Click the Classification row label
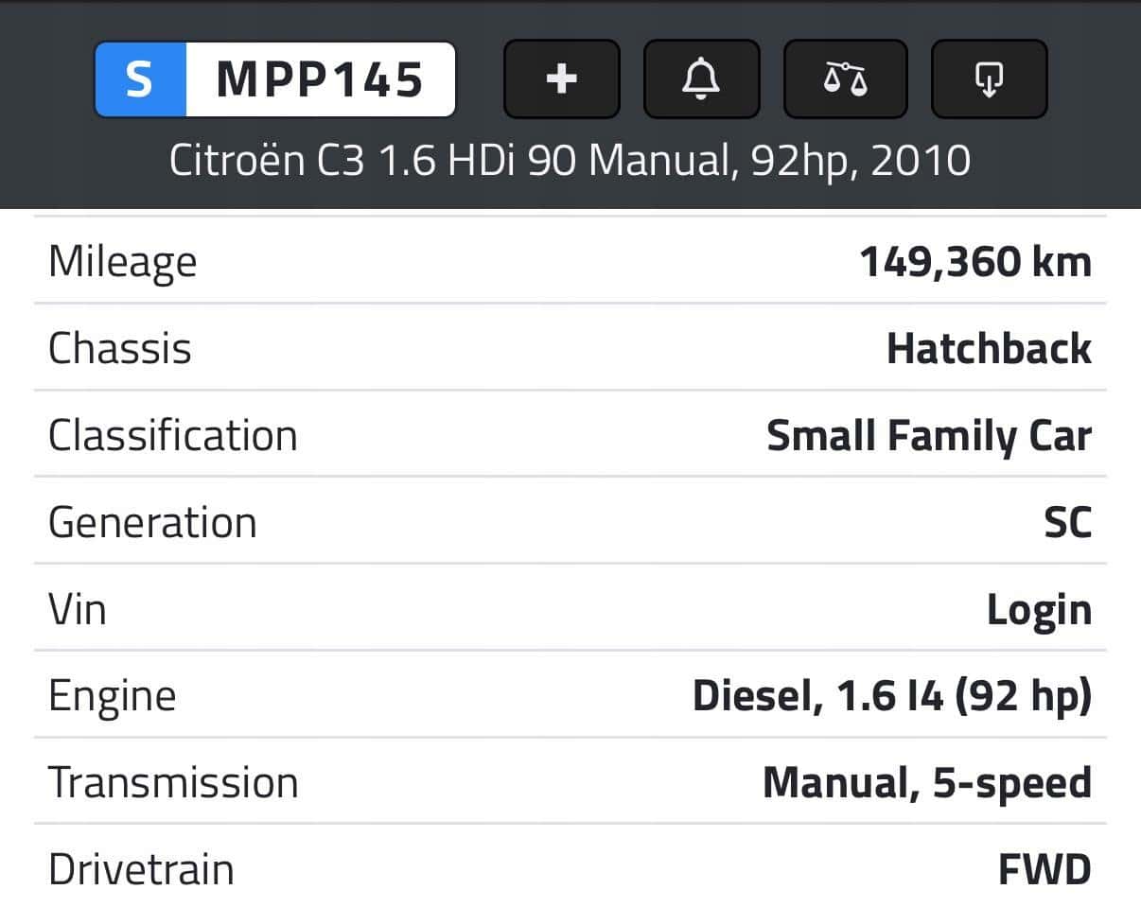Viewport: 1141px width, 907px height. 172,436
